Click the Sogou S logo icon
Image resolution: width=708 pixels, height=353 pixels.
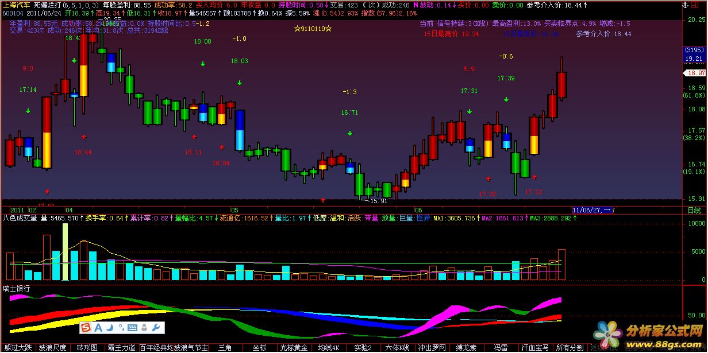pyautogui.click(x=86, y=328)
